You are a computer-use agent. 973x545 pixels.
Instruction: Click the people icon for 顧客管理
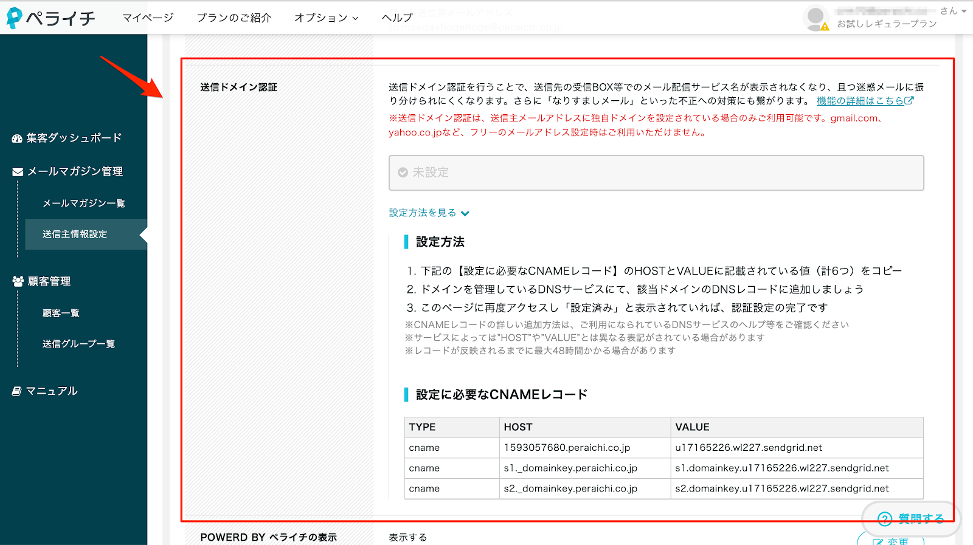point(18,281)
